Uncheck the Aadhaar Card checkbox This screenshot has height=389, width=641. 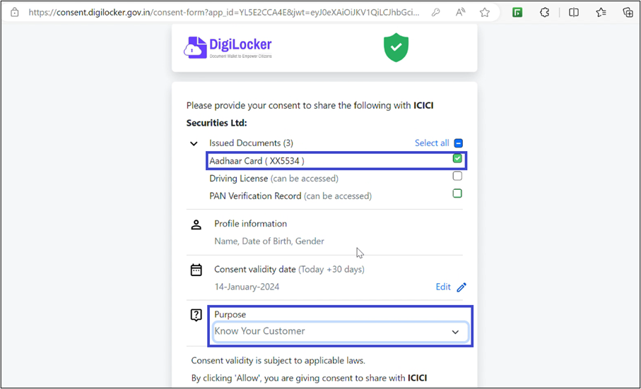(x=457, y=159)
